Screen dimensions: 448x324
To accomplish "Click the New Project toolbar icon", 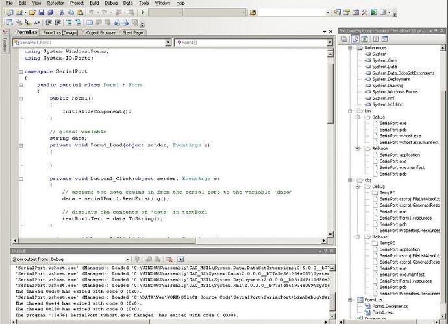I will pos(10,12).
